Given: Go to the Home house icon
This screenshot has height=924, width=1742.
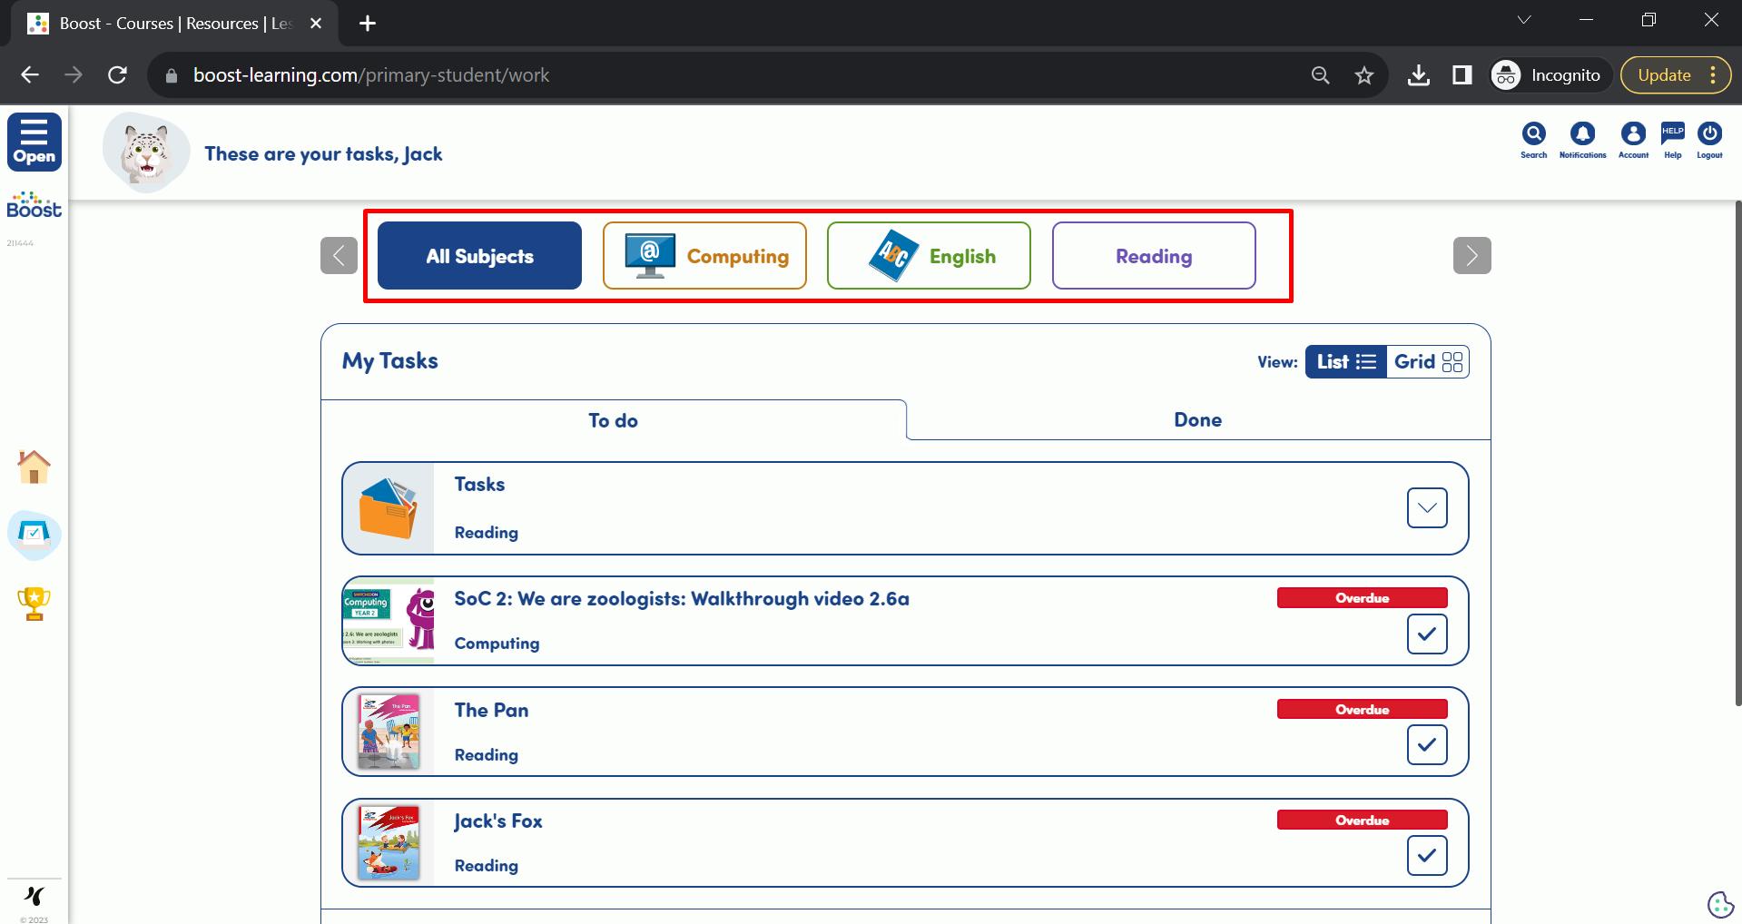Looking at the screenshot, I should [34, 467].
